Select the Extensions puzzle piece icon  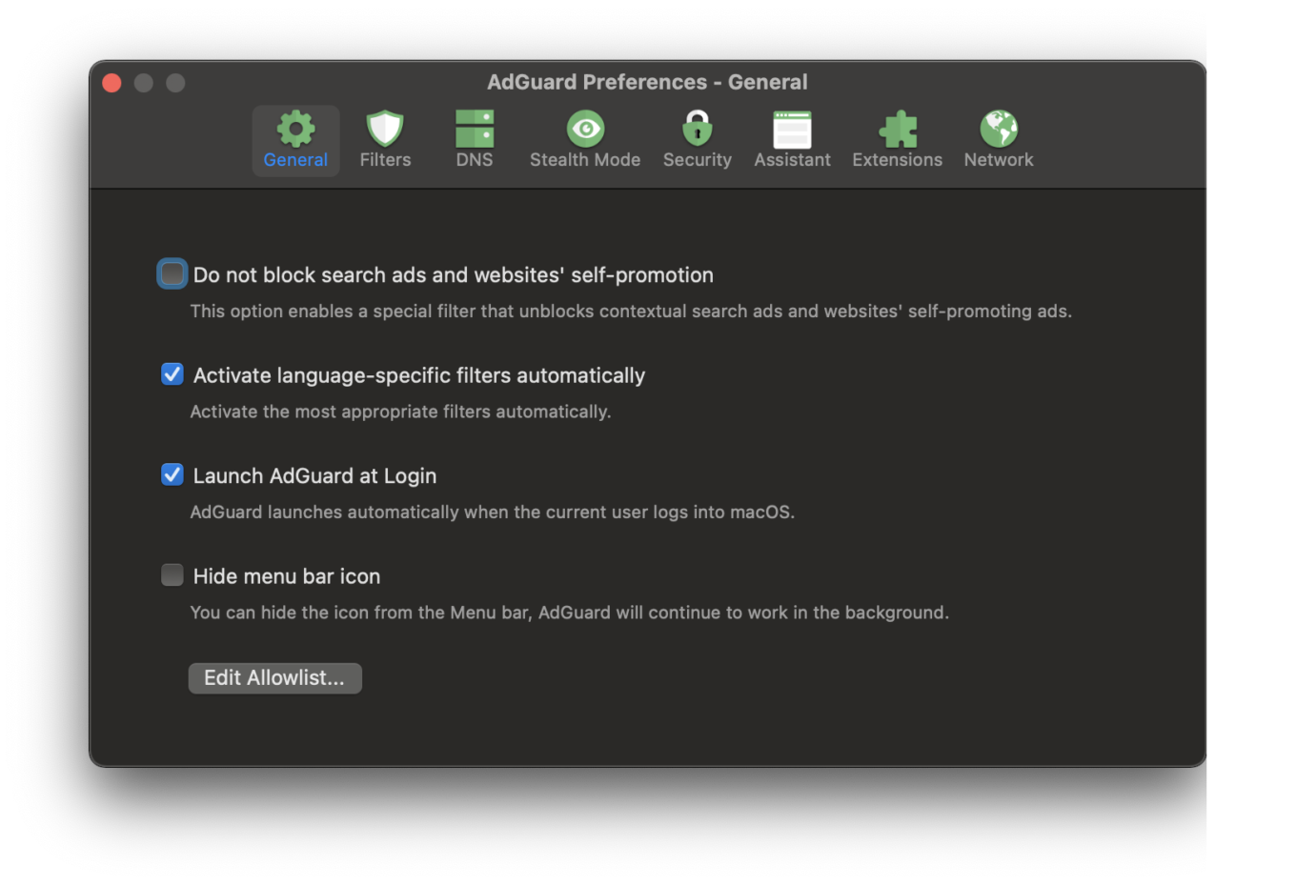pos(897,130)
